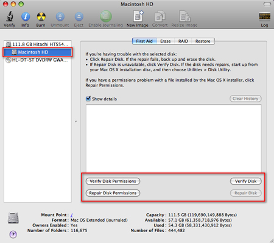
Task: Select the Burn toolbar icon
Action: 41,16
